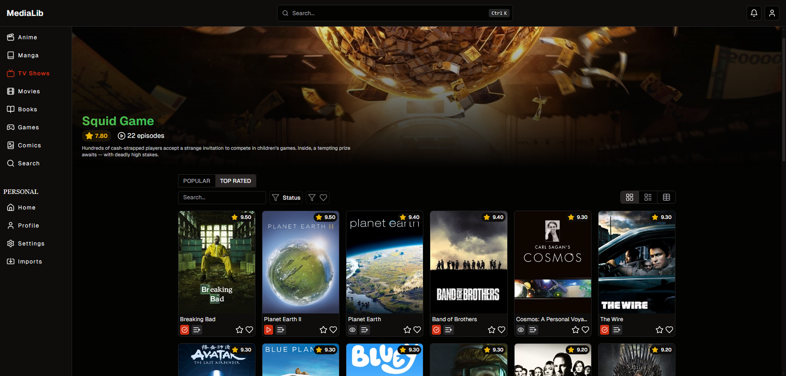Favorite The Wire with the heart
786x376 pixels.
(x=669, y=330)
